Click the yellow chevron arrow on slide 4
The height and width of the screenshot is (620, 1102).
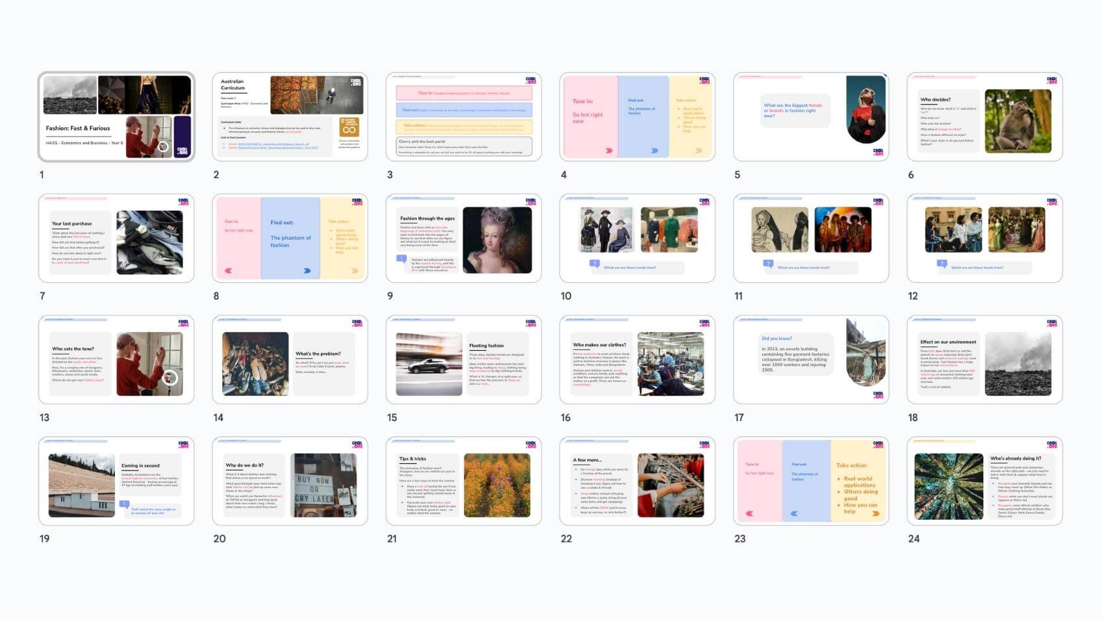(x=698, y=151)
